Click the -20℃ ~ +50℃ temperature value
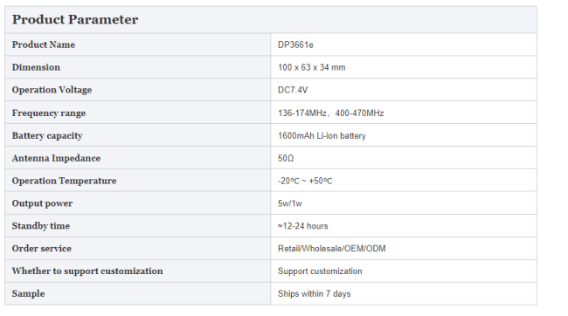This screenshot has width=568, height=316. (x=305, y=181)
